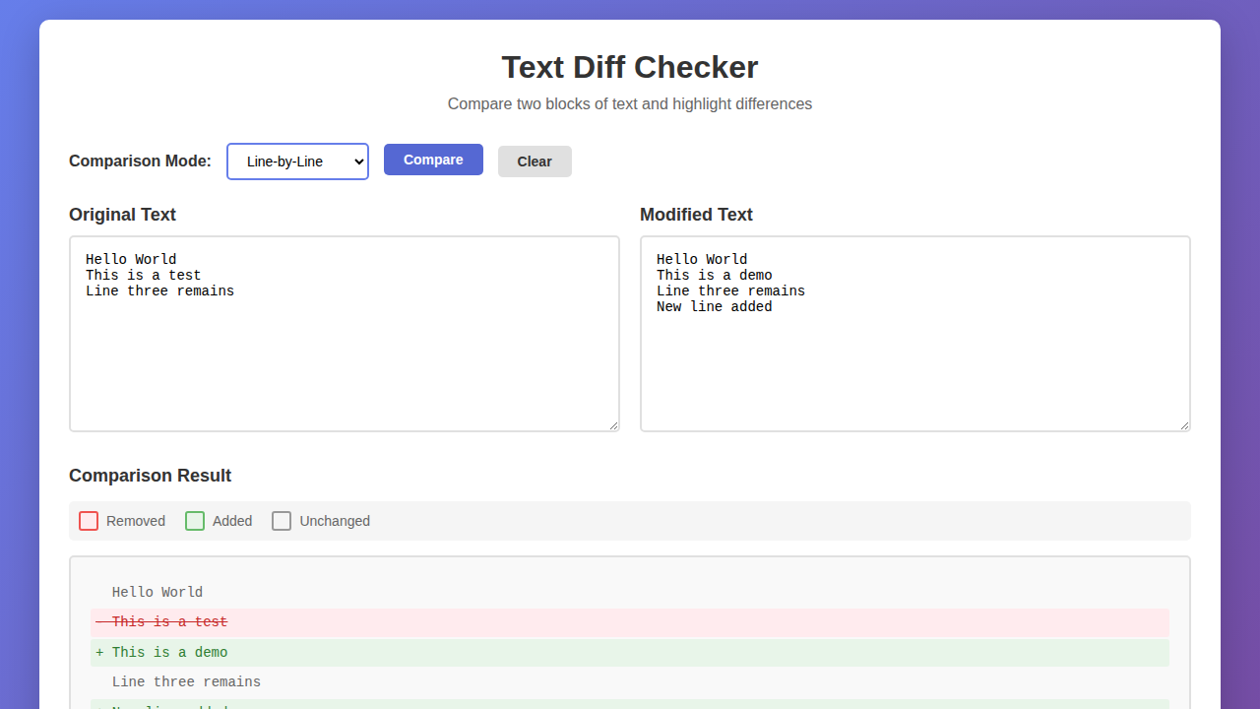
Task: Click the Original Text textarea resize handle
Action: (x=615, y=424)
